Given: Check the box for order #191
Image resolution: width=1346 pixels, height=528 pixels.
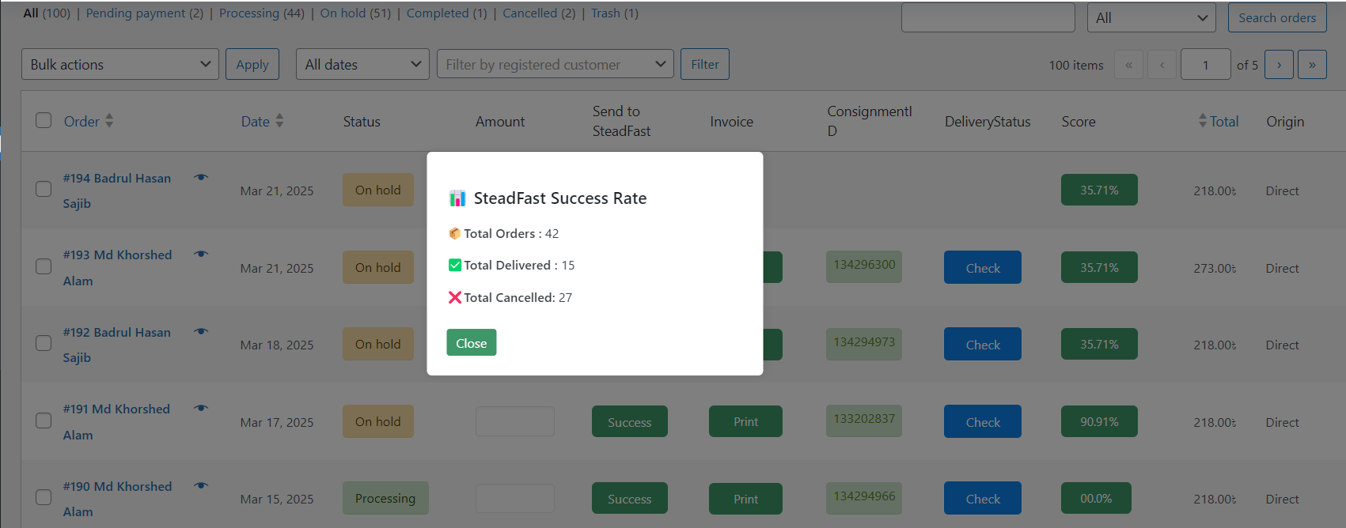Looking at the screenshot, I should pos(44,421).
